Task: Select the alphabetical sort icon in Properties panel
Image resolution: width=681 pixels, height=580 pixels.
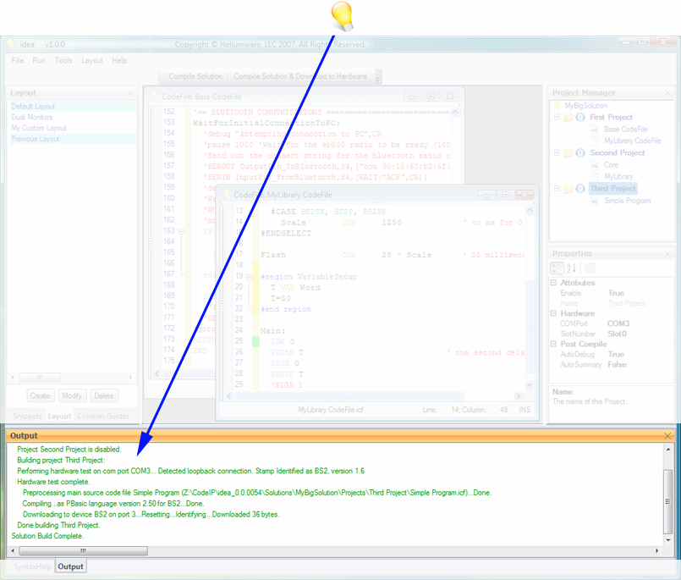Action: (x=572, y=268)
